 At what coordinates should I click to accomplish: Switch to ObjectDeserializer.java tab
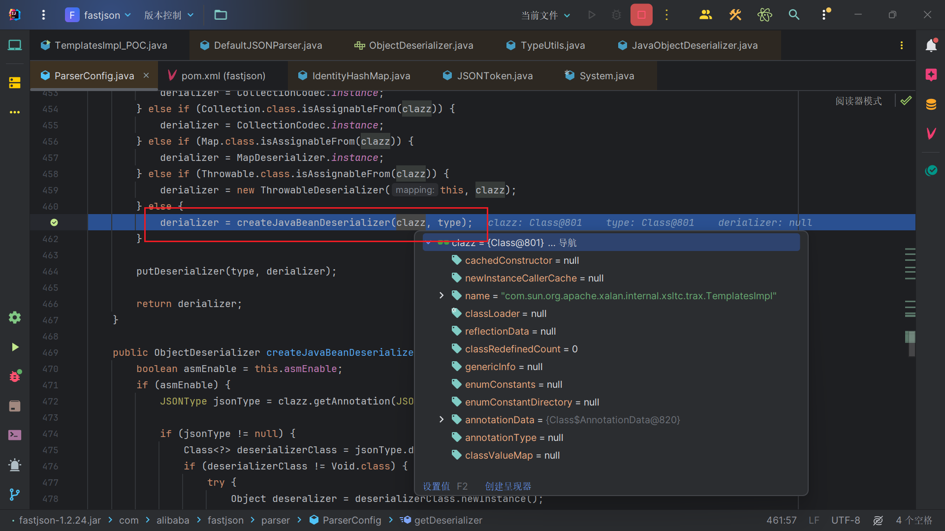point(413,45)
